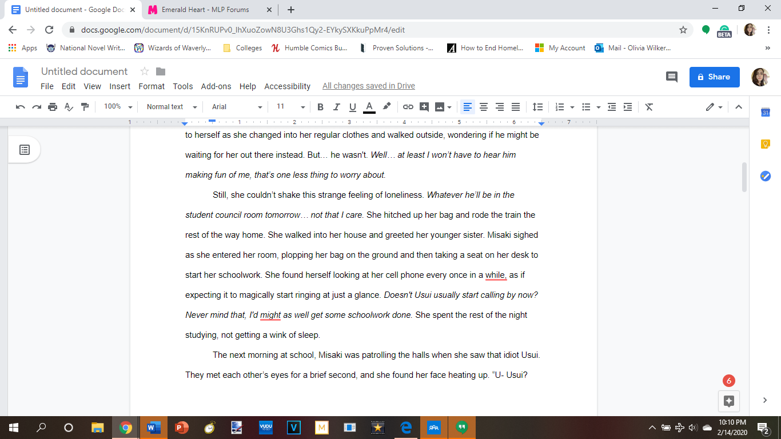The width and height of the screenshot is (781, 439).
Task: Open the Add-ons menu
Action: click(x=216, y=86)
